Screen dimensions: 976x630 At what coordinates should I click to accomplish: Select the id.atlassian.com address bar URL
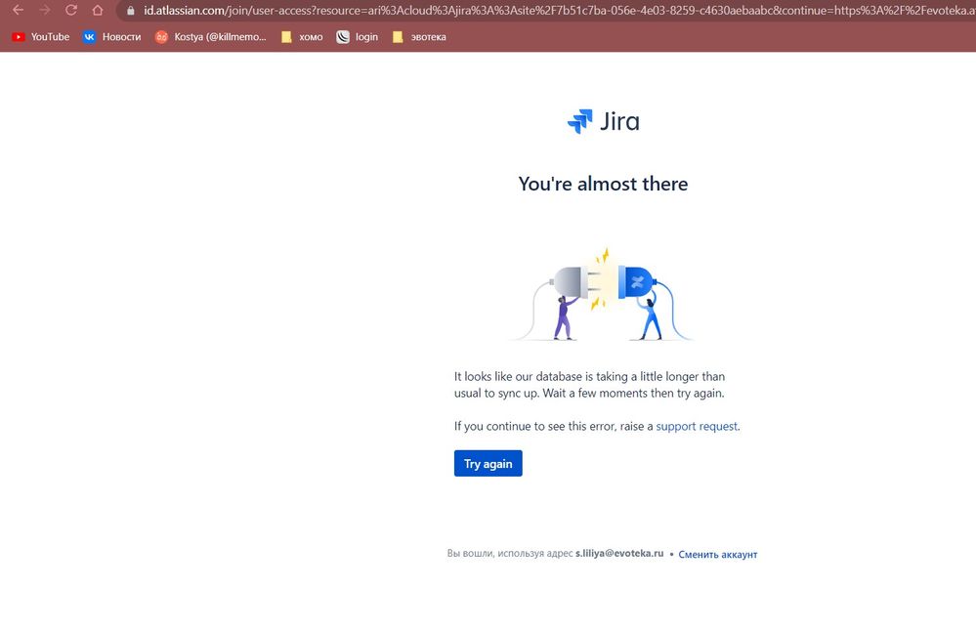point(558,11)
